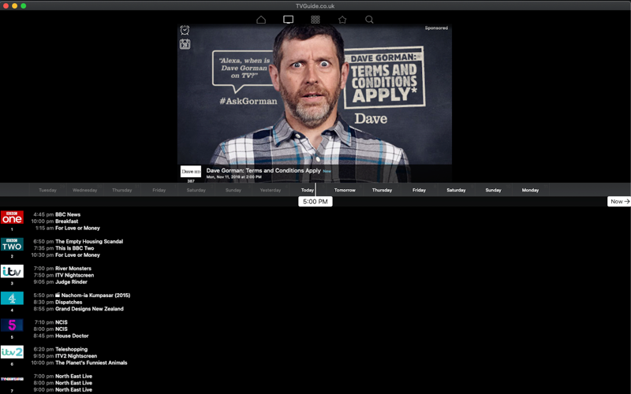The image size is (631, 394).
Task: Select past Wednesday in day bar
Action: (84, 190)
